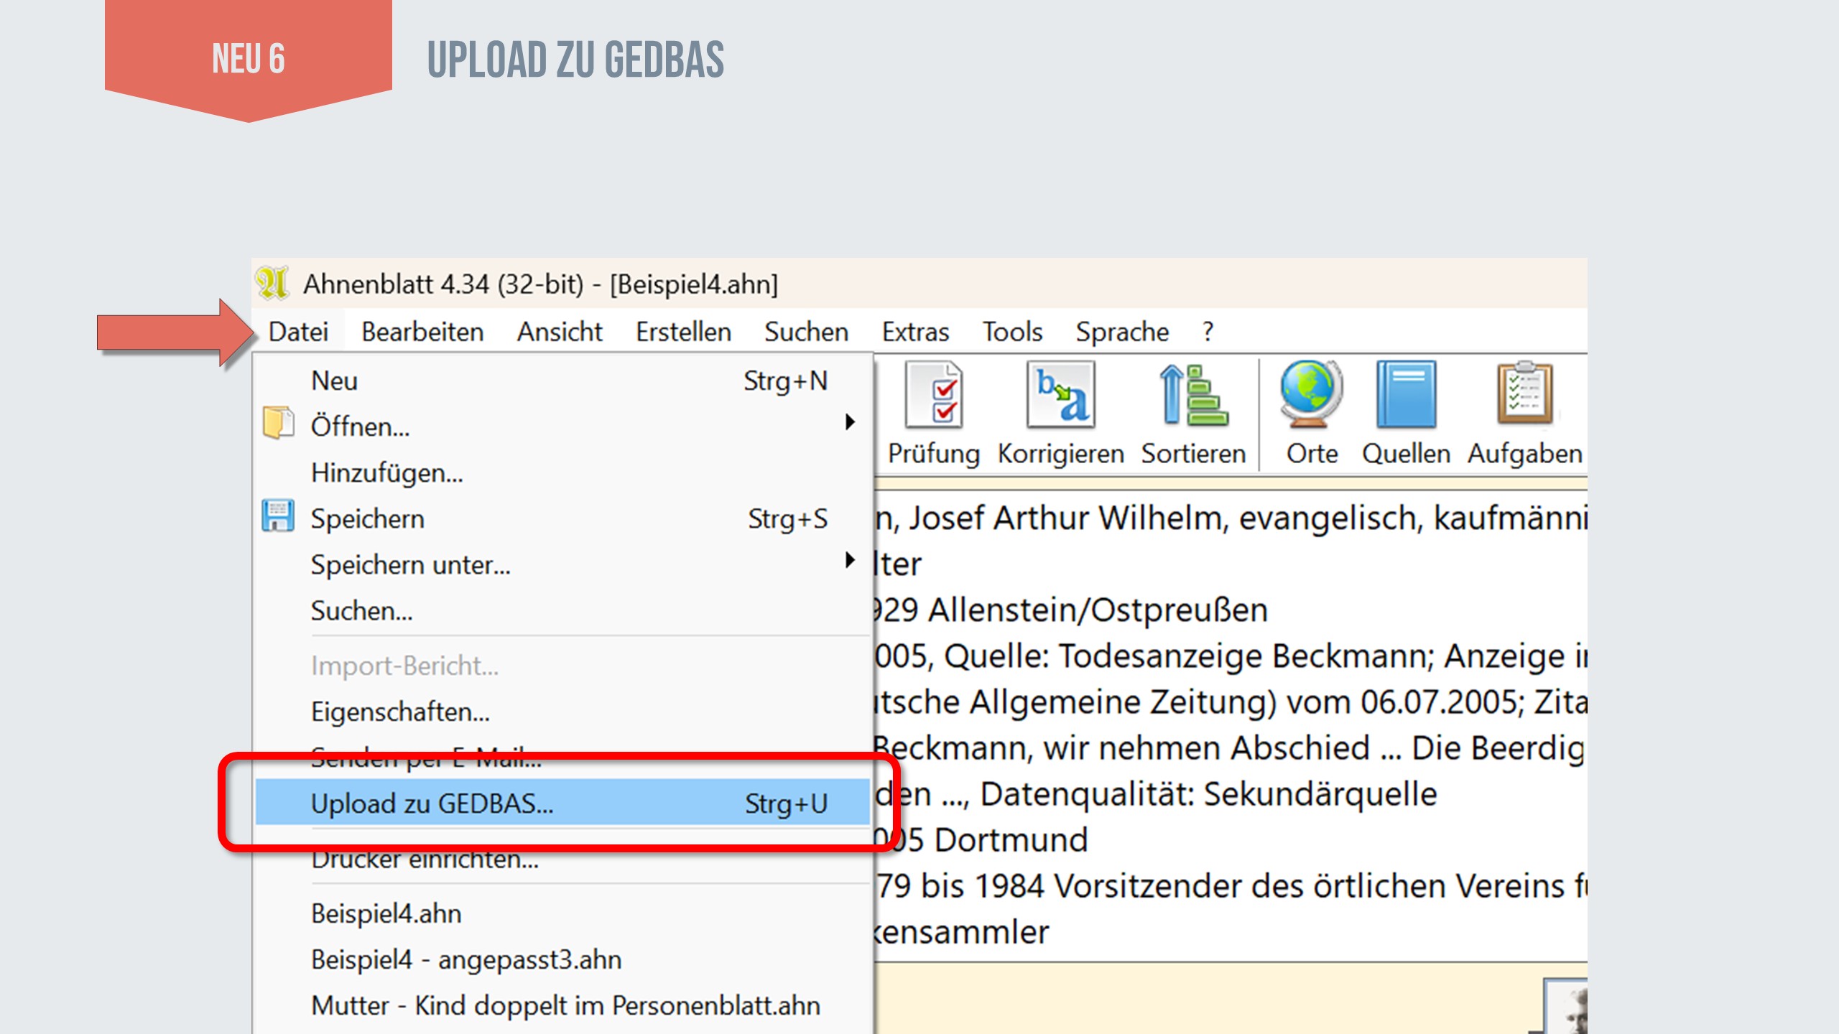Expand the Öffnen submenu arrow
The image size is (1839, 1034).
point(850,422)
